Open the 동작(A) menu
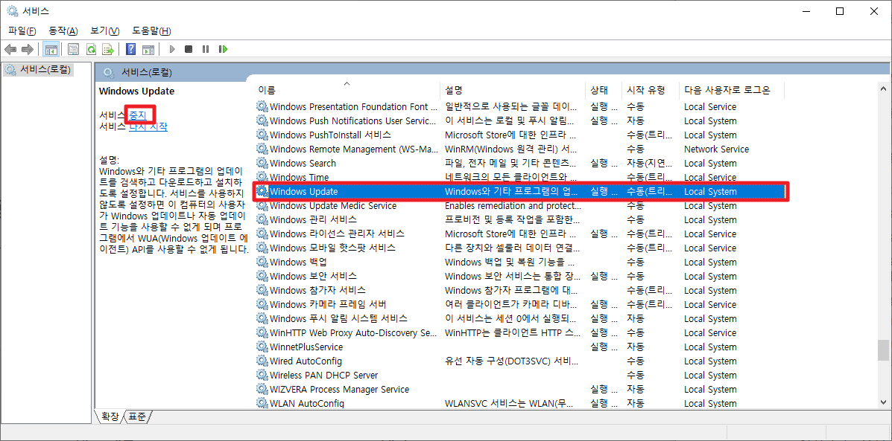 click(63, 30)
